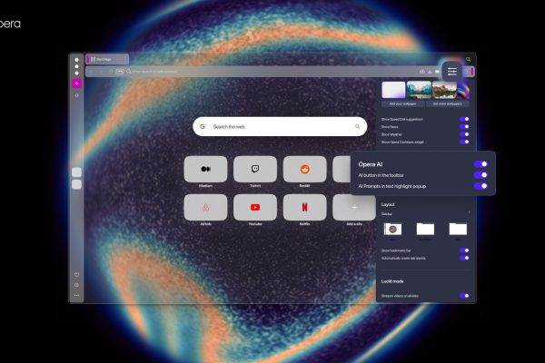
Task: Expand the sidebar three-dots menu
Action: pos(76,295)
